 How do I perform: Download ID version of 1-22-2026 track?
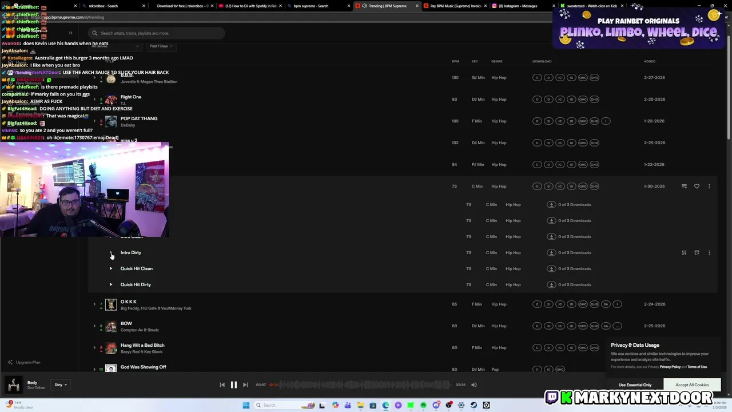(571, 164)
